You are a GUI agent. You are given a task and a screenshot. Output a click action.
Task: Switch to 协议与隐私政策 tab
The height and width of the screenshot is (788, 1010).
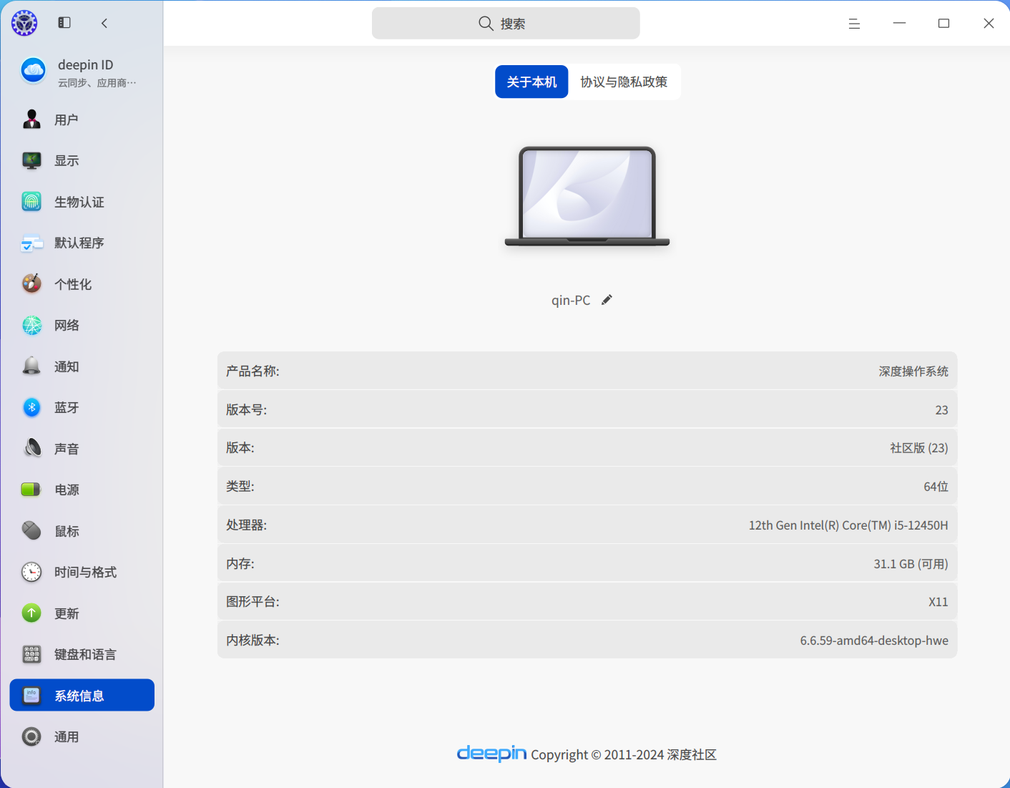624,82
